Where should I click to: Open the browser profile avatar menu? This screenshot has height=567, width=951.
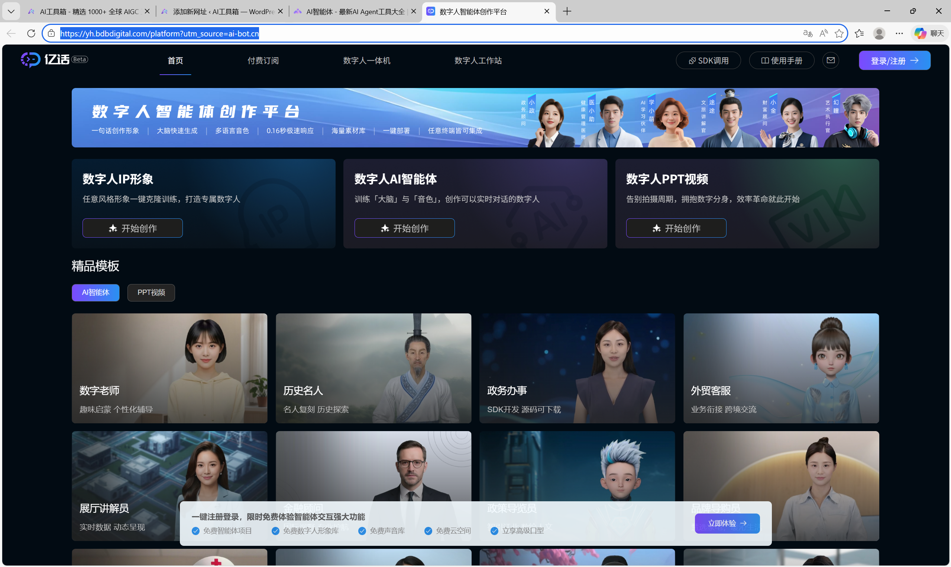[x=879, y=33]
